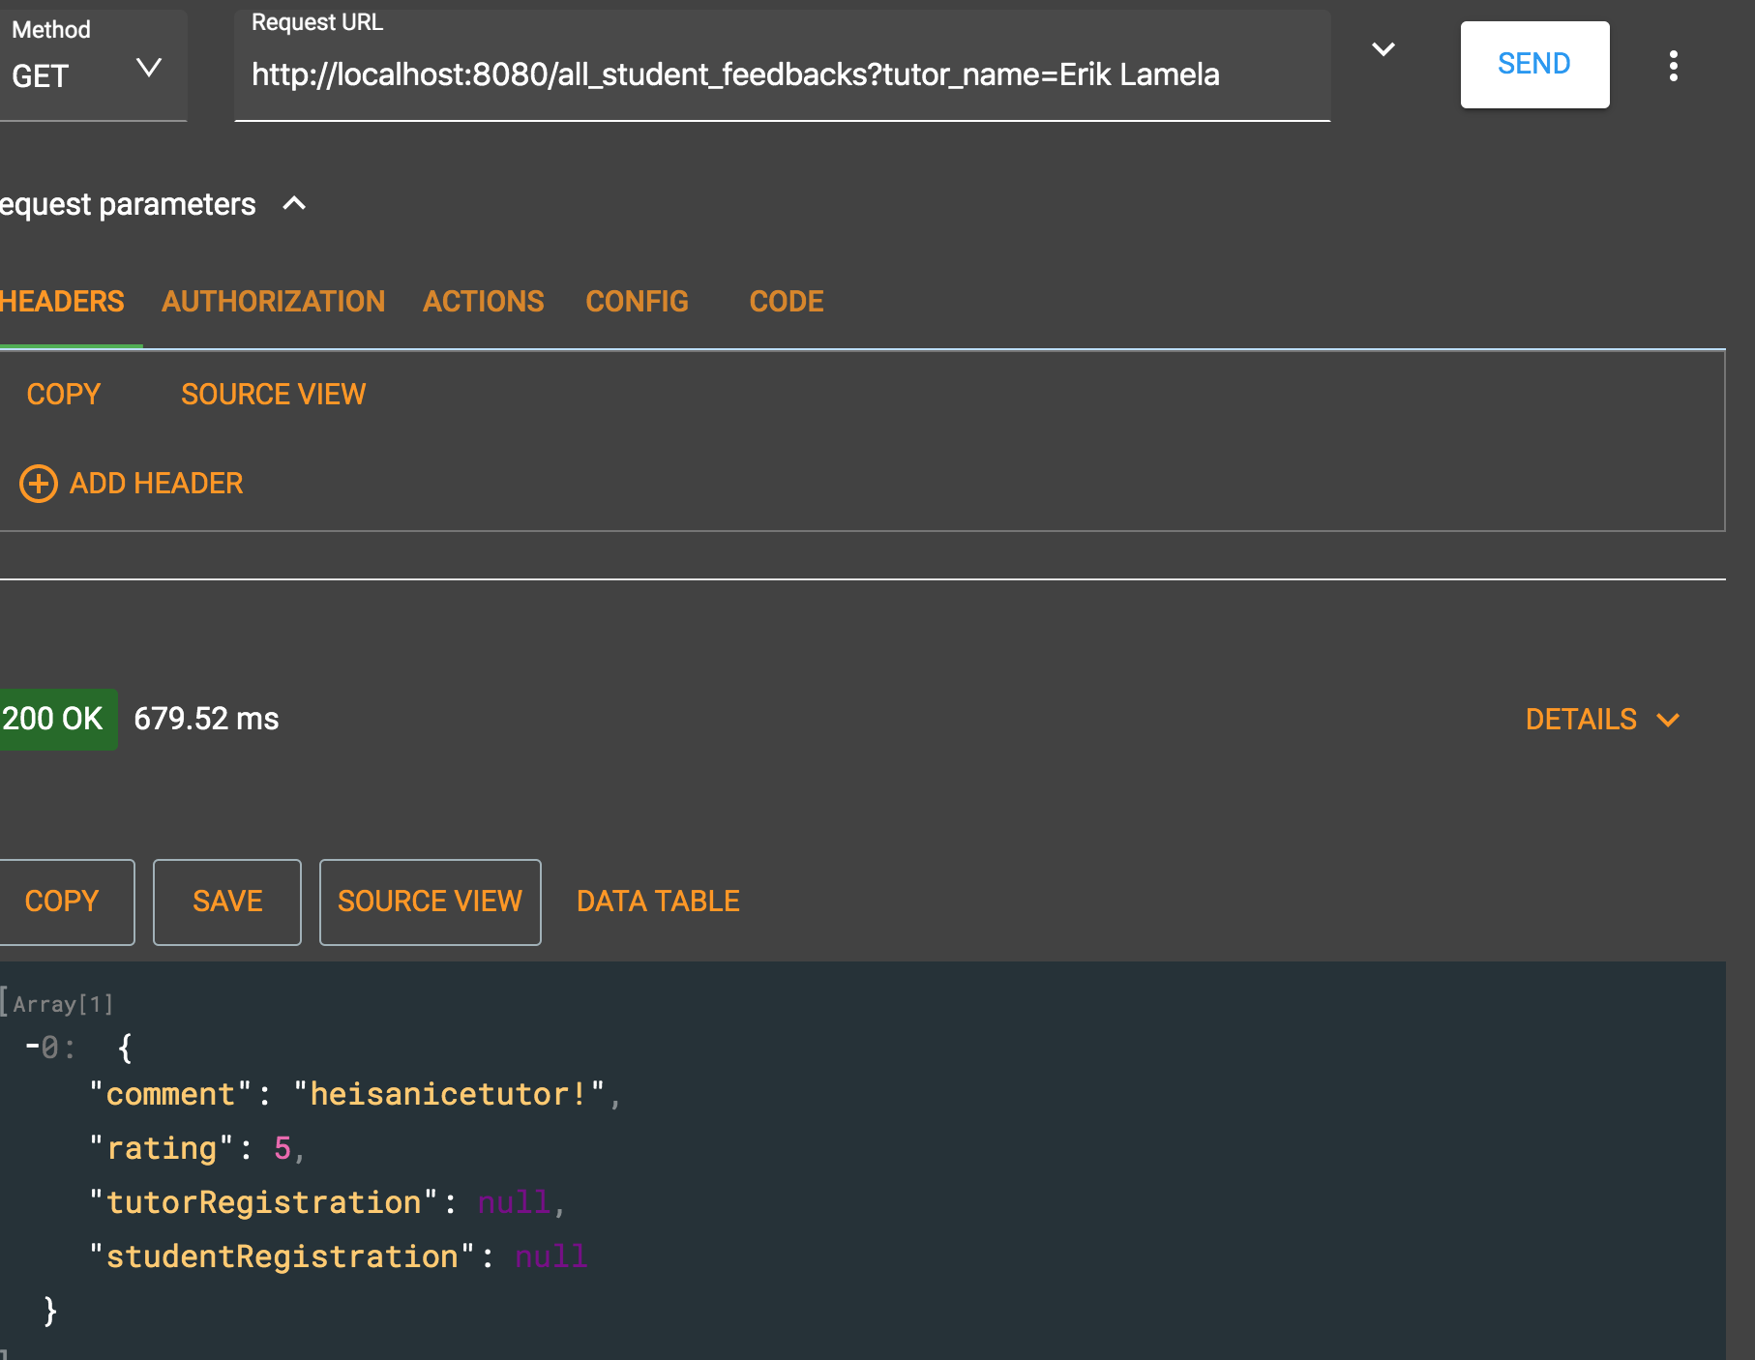Click ADD HEADER label

pyautogui.click(x=157, y=484)
